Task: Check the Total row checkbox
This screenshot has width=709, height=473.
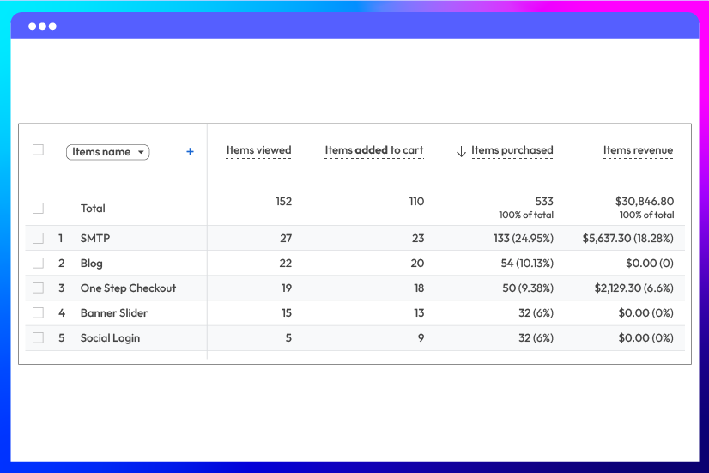Action: 38,208
